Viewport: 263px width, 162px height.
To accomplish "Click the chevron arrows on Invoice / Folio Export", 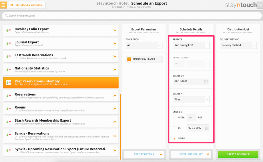I will [115, 30].
